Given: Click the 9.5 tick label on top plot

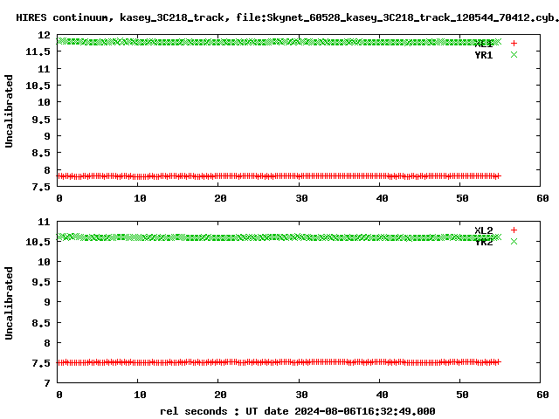Looking at the screenshot, I should click(41, 120).
